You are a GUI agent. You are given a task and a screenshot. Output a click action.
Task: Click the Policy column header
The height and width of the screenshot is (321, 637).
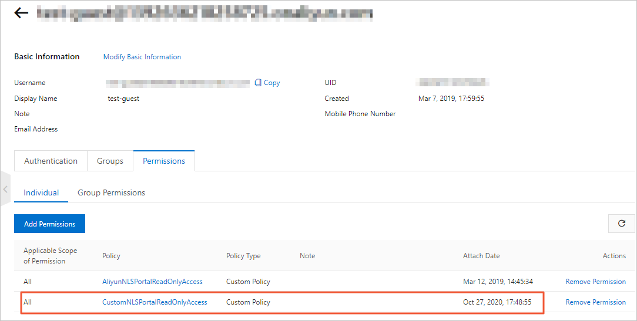point(111,256)
